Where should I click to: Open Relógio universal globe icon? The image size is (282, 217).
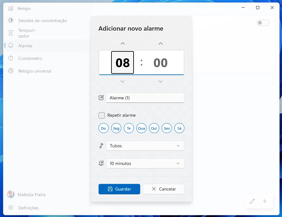11,71
